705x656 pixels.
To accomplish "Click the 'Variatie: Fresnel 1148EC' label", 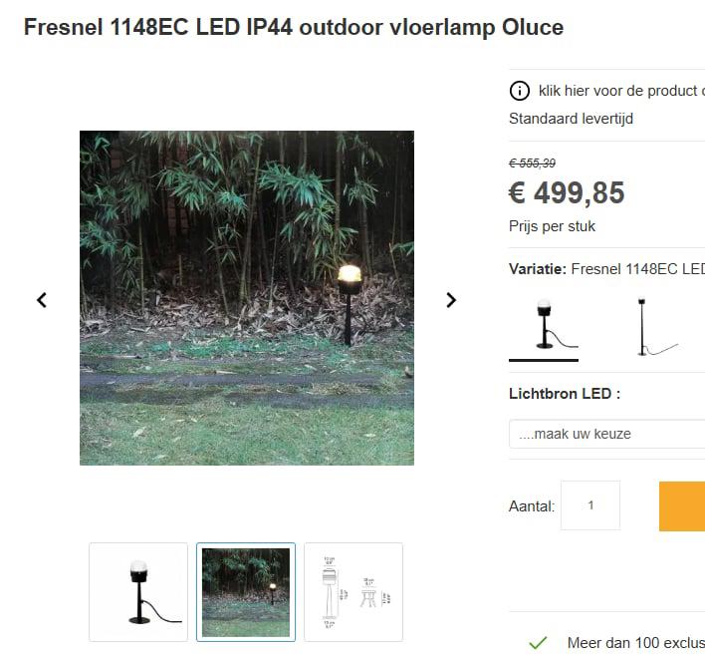I will point(606,269).
